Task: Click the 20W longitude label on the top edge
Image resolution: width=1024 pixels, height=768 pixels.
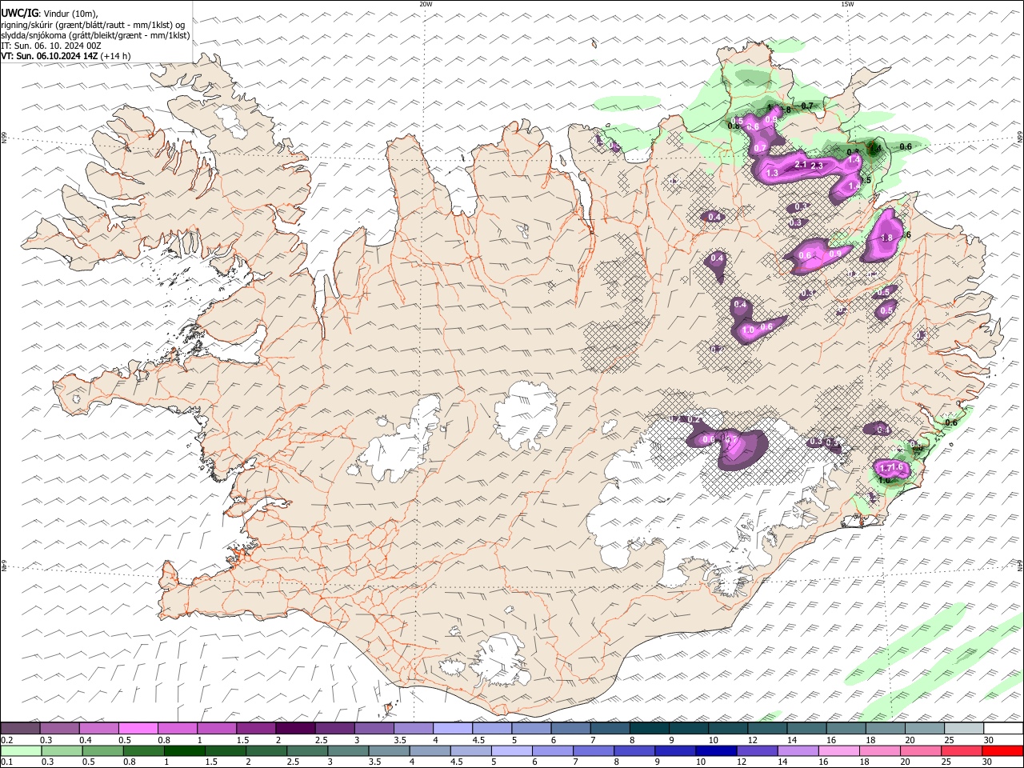Action: [x=426, y=4]
